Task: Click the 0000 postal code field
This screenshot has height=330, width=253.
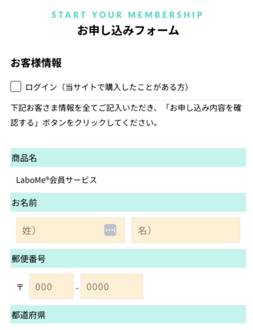Action: coord(112,287)
